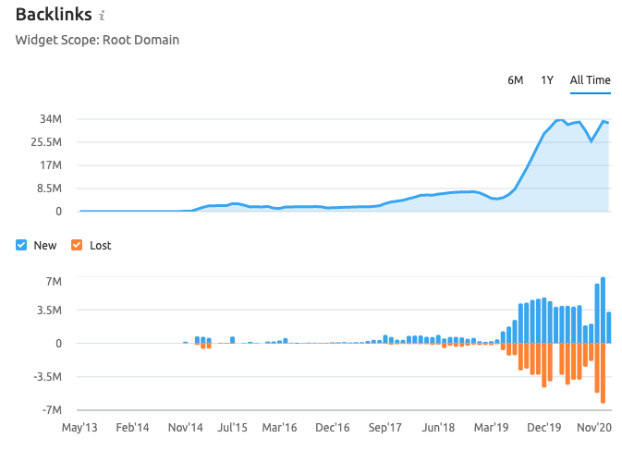
Task: Click the Backlinks widget title
Action: (54, 15)
